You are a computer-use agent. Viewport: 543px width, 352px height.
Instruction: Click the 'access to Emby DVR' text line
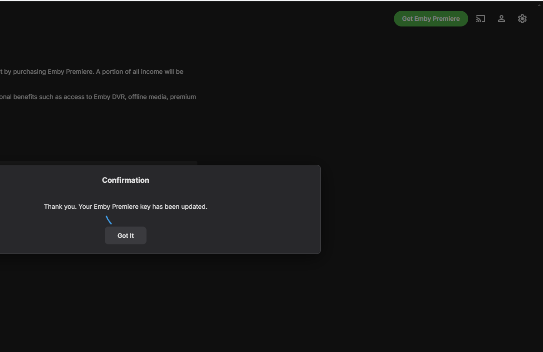click(98, 97)
